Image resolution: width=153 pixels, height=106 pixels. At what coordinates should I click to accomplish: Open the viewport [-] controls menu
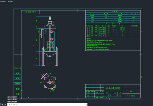point(1,1)
